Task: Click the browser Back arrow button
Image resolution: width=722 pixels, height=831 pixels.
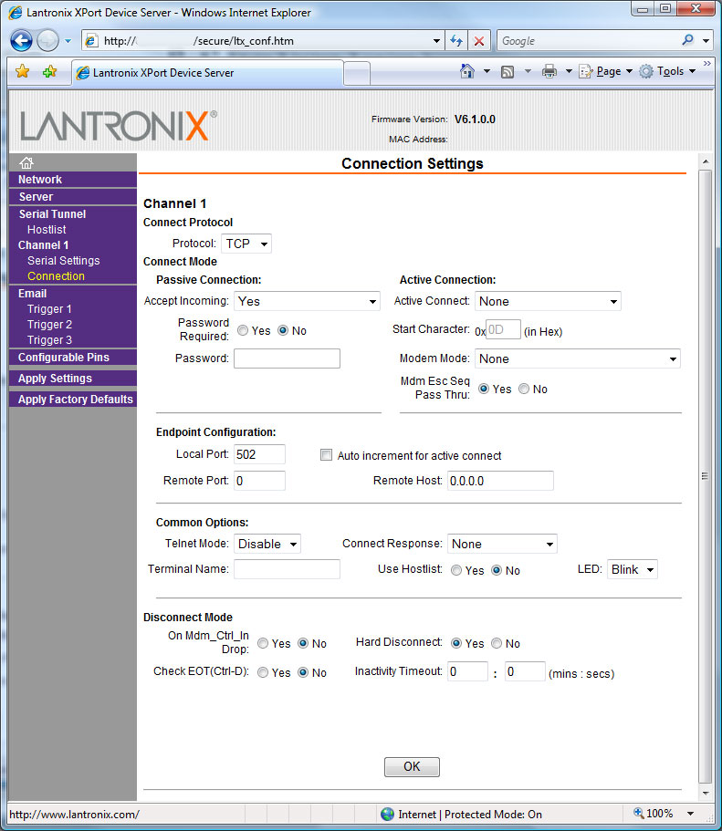Action: 21,41
